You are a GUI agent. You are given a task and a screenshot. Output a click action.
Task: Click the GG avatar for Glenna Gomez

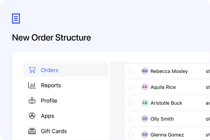(x=145, y=134)
